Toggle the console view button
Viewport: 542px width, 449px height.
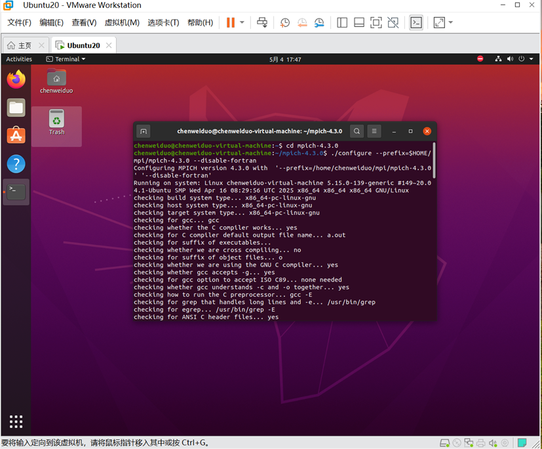(416, 23)
